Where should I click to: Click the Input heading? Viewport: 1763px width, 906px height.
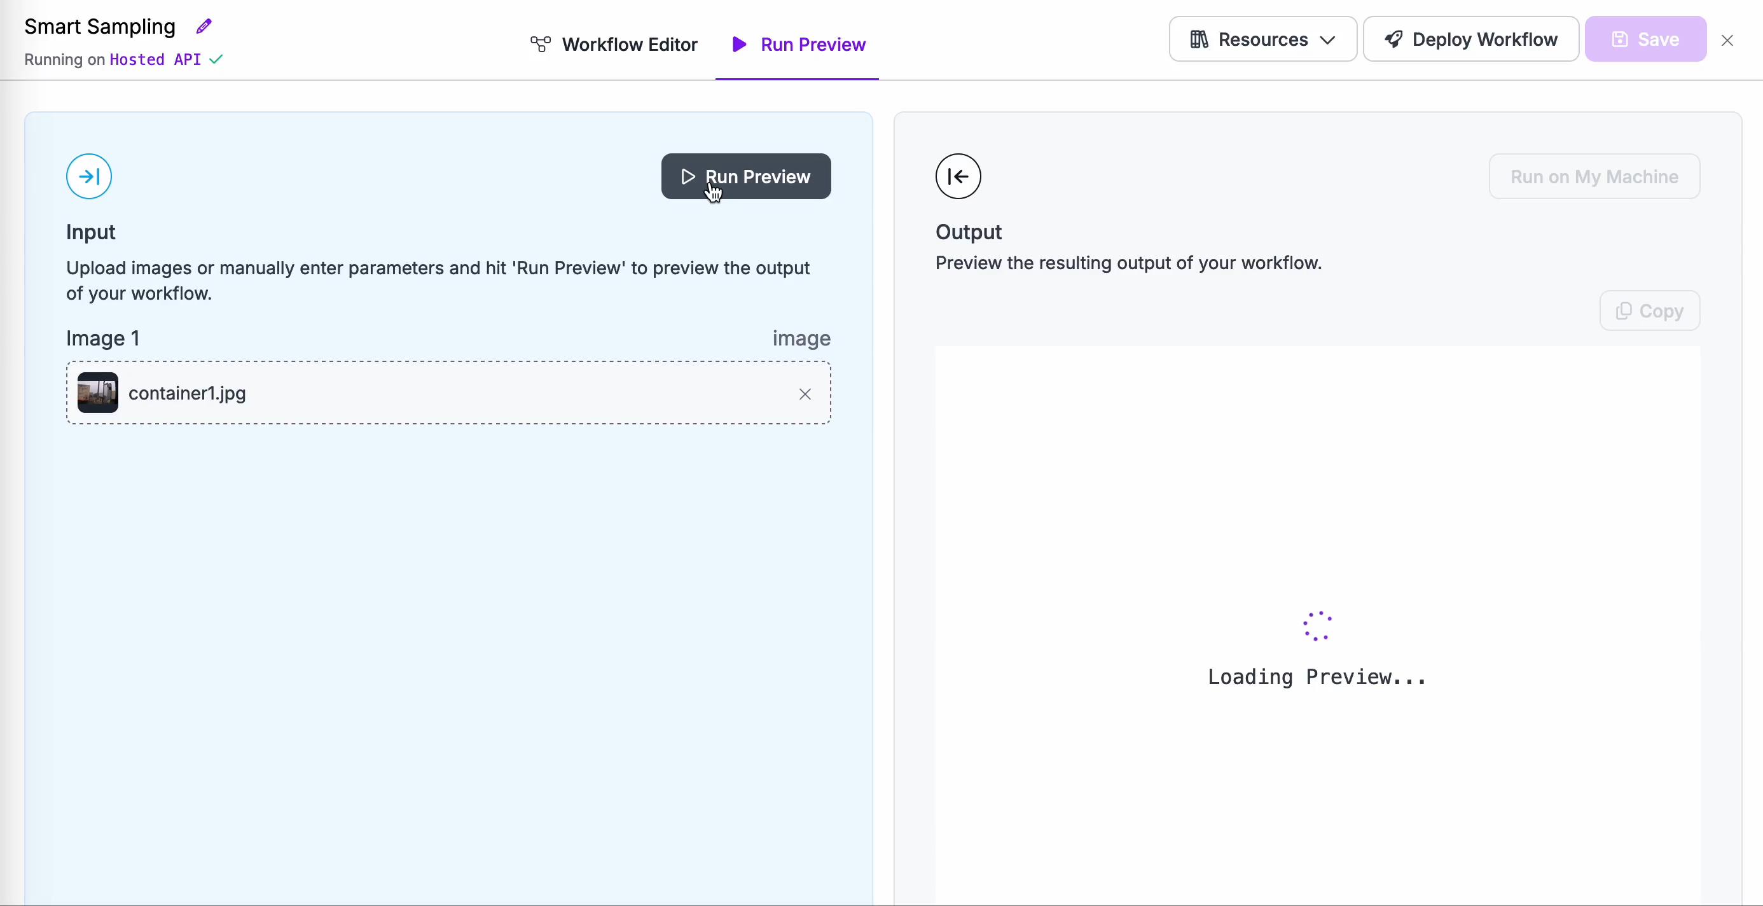pyautogui.click(x=90, y=232)
